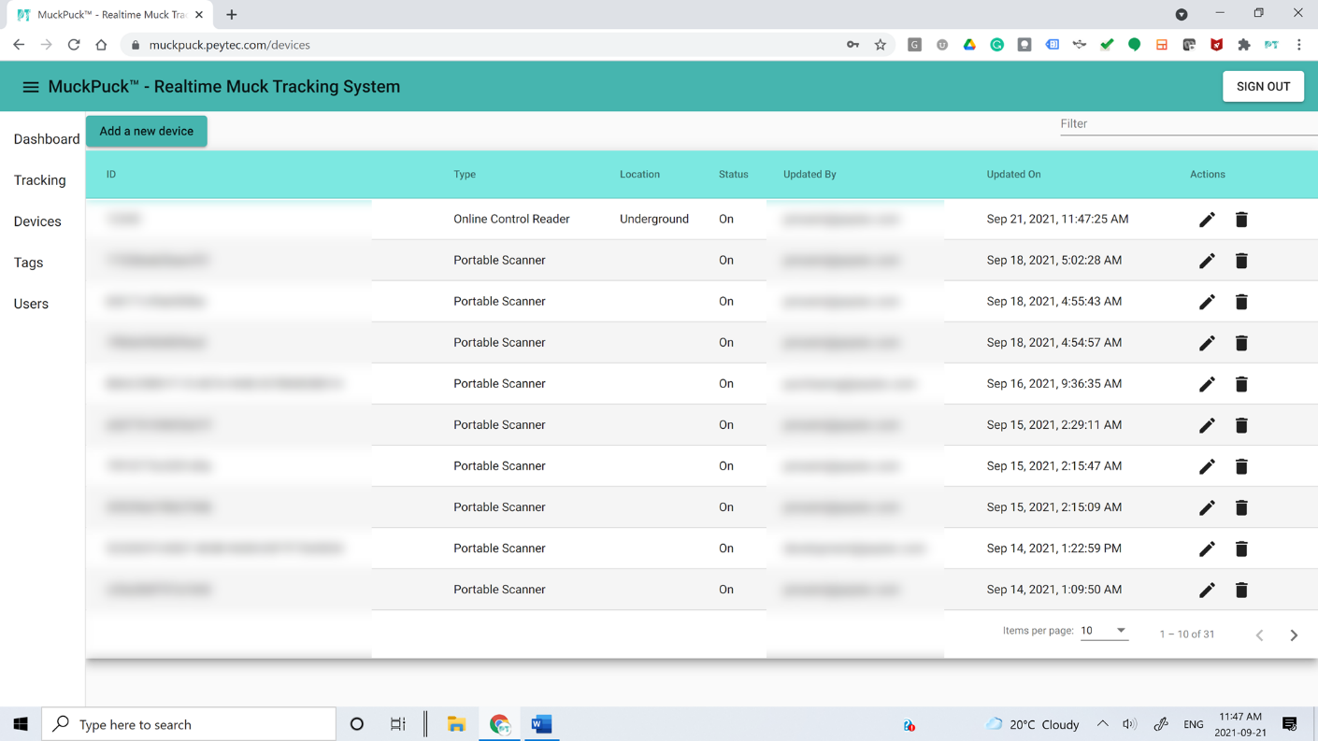The width and height of the screenshot is (1318, 741).
Task: Delete device updated Sep 14, 1:09:50 AM
Action: tap(1241, 590)
